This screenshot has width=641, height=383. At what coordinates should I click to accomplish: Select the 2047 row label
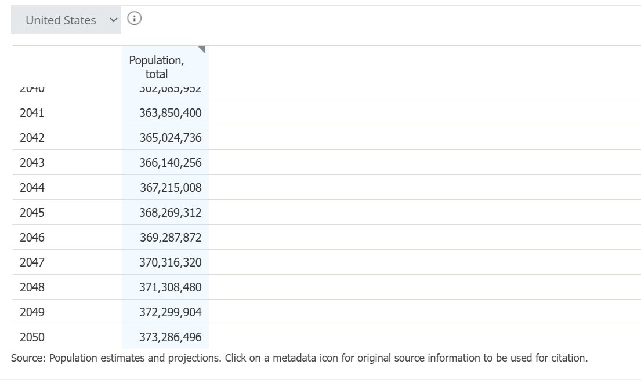[x=32, y=262]
